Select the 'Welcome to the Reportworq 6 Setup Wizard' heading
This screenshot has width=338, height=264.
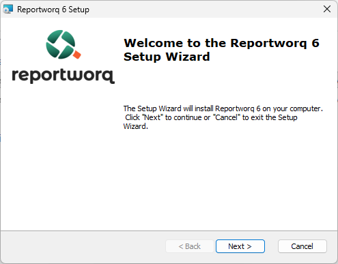(221, 50)
